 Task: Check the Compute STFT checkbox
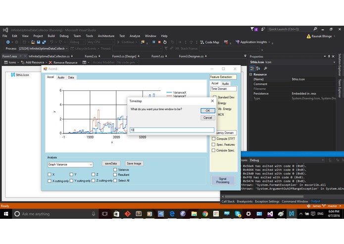pos(213,139)
